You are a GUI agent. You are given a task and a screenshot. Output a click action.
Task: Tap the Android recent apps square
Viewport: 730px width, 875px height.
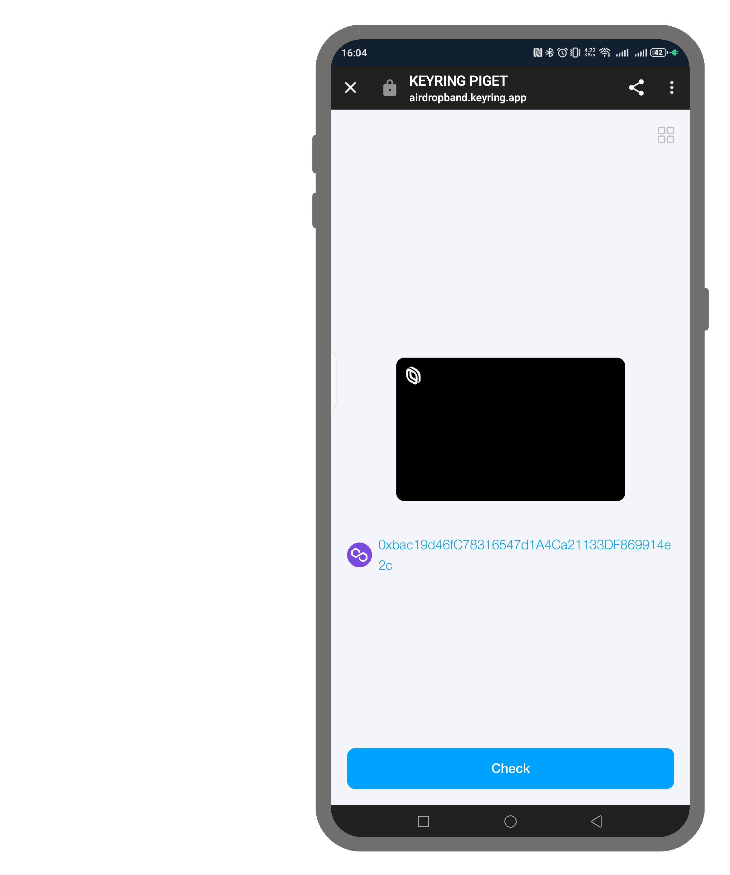423,821
